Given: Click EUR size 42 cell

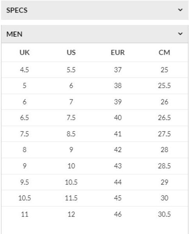Looking at the screenshot, I should click(x=118, y=150).
